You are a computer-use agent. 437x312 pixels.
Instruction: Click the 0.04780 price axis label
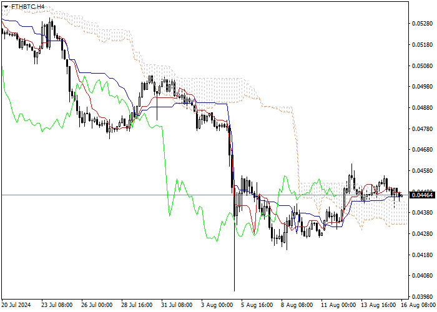(x=422, y=129)
